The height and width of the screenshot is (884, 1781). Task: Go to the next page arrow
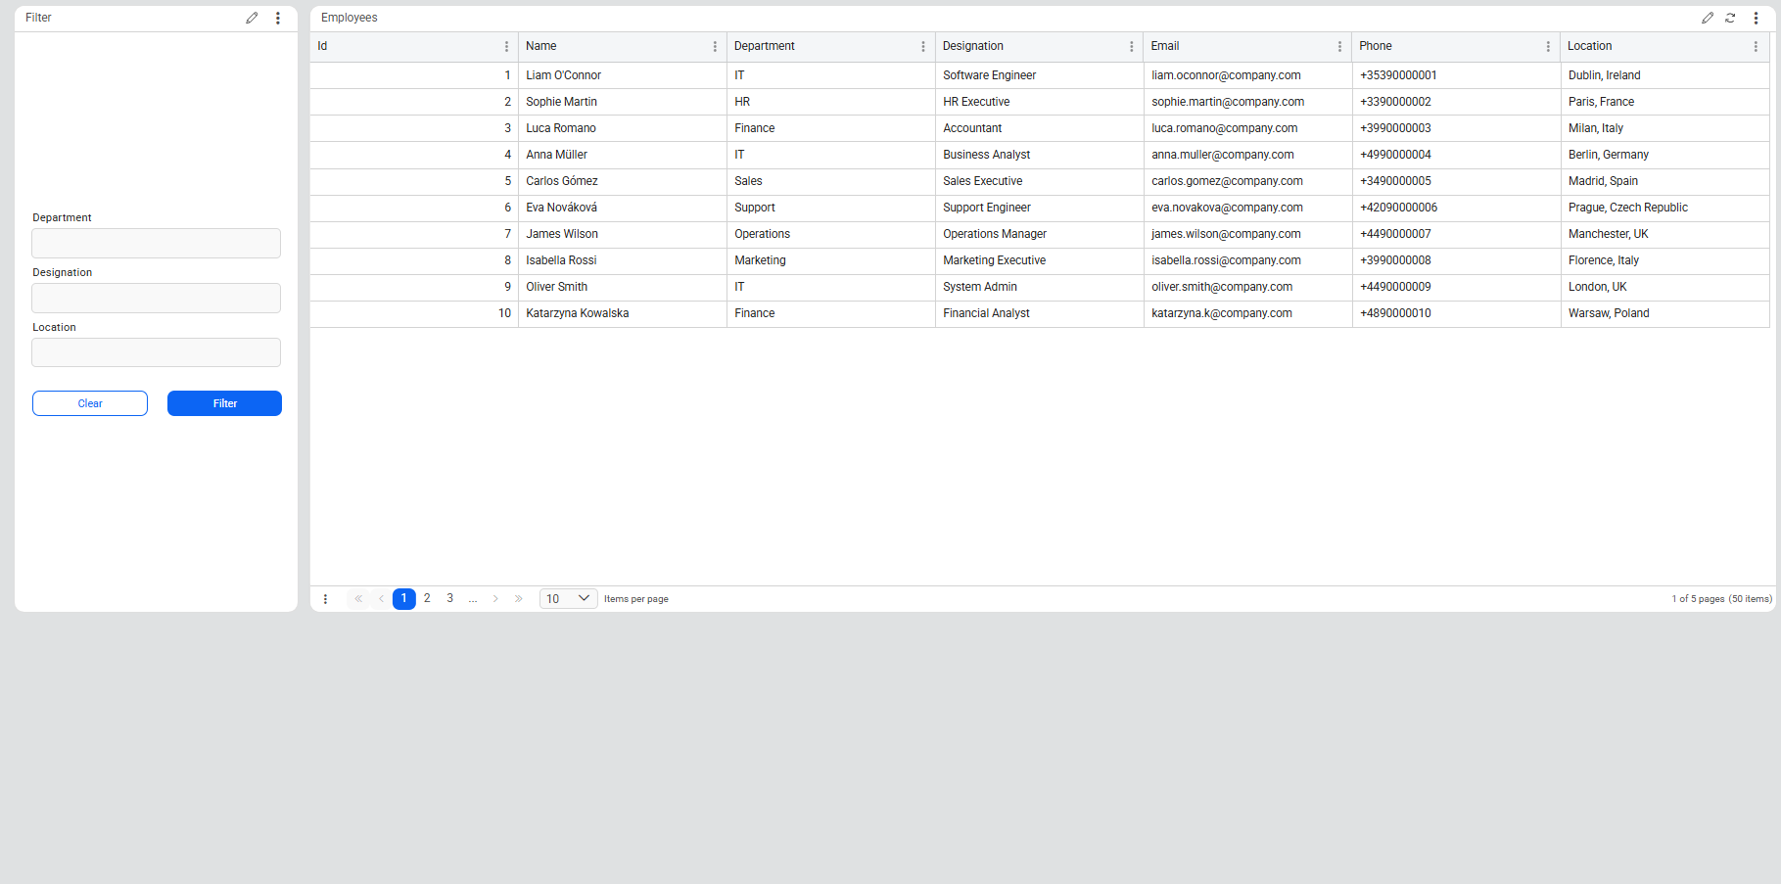(x=495, y=599)
